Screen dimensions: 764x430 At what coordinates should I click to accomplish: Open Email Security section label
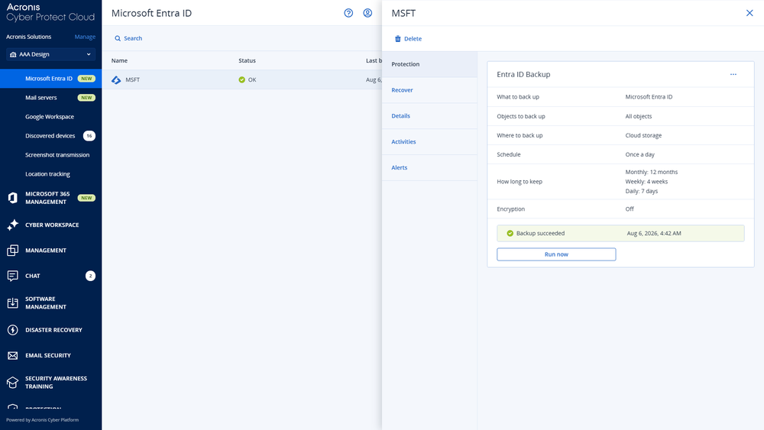[47, 355]
